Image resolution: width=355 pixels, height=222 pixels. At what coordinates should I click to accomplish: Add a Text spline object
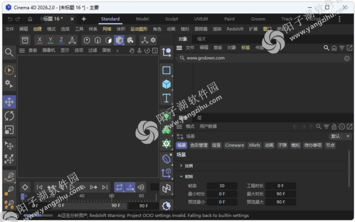(x=166, y=98)
